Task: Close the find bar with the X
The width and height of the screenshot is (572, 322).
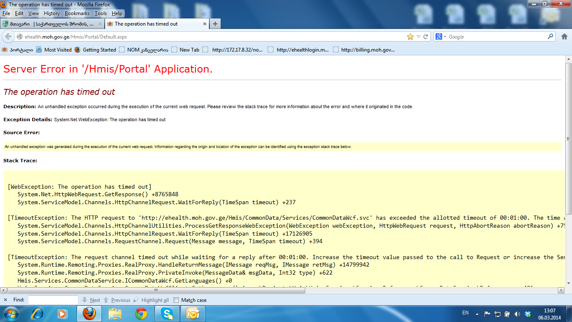Action: click(x=5, y=300)
